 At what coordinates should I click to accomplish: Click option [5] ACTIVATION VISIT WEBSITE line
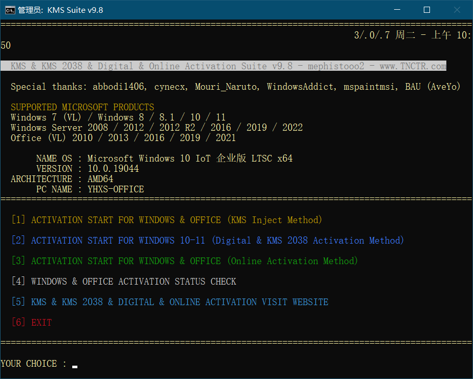click(170, 302)
